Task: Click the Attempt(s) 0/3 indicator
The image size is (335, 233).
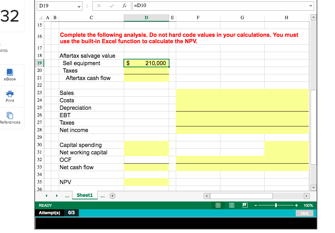Action: tap(57, 213)
